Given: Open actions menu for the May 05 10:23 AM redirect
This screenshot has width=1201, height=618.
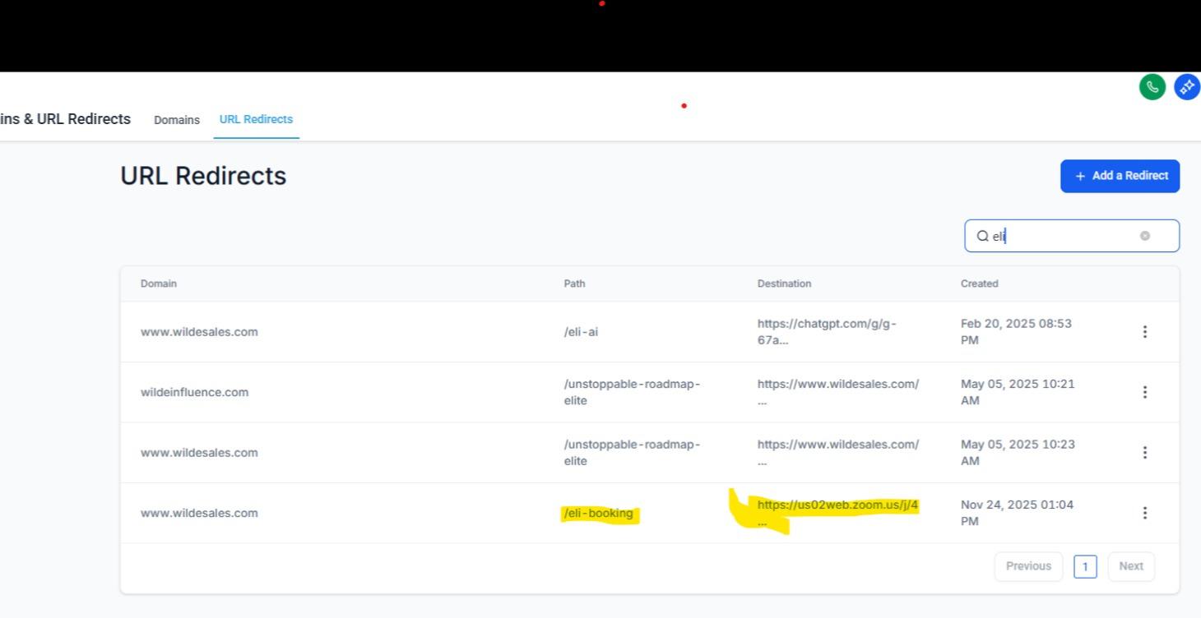Looking at the screenshot, I should coord(1144,453).
